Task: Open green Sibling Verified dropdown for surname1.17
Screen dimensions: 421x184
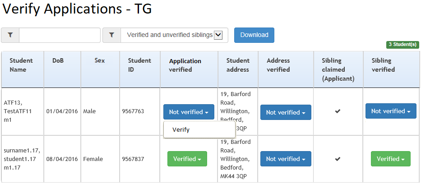Action: point(391,159)
